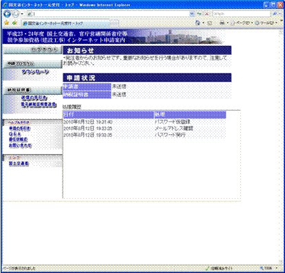Screen dimensions: 285x273
Task: Open the Q&A link
Action: coord(15,134)
